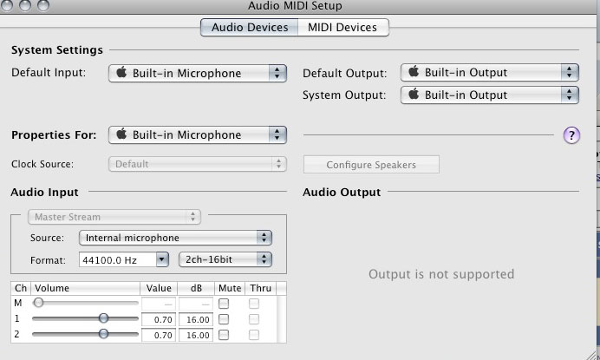
Task: Click the Configure Speakers button
Action: (371, 165)
